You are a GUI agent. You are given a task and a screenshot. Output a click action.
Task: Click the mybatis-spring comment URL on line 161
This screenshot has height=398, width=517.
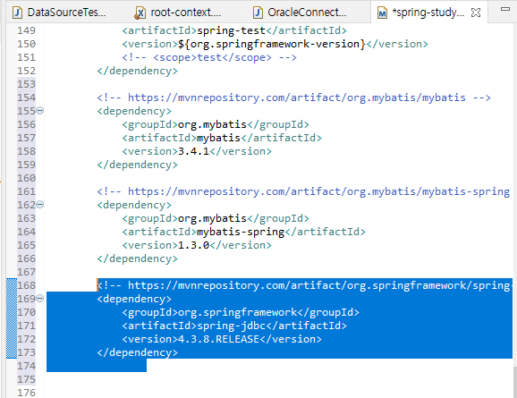tap(318, 191)
